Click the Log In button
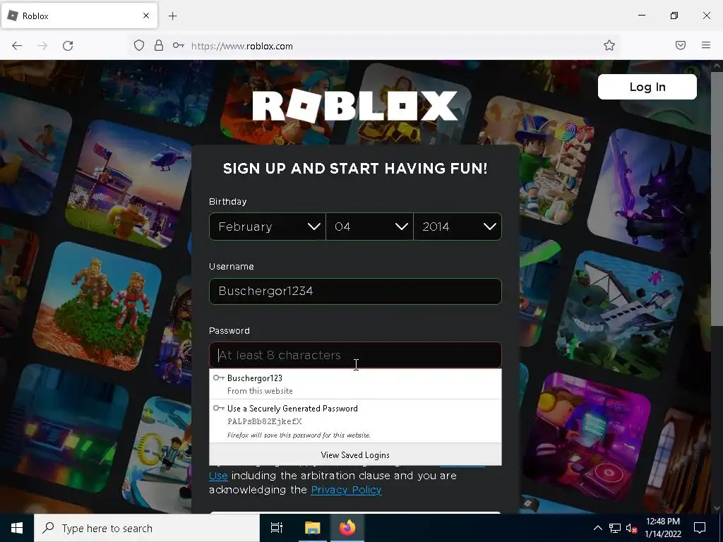Image resolution: width=723 pixels, height=542 pixels. tap(647, 87)
